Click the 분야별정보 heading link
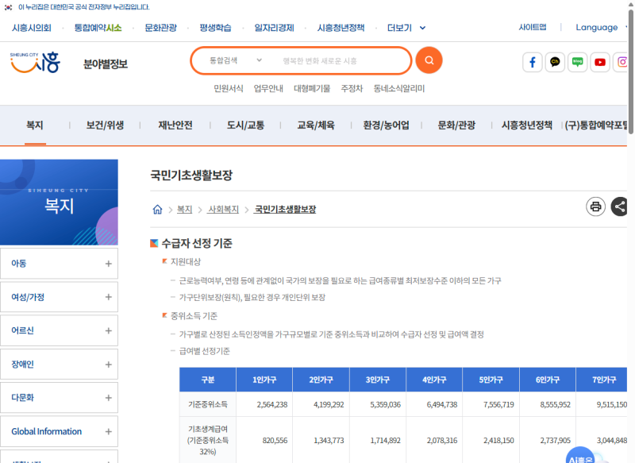The width and height of the screenshot is (635, 463). point(106,64)
